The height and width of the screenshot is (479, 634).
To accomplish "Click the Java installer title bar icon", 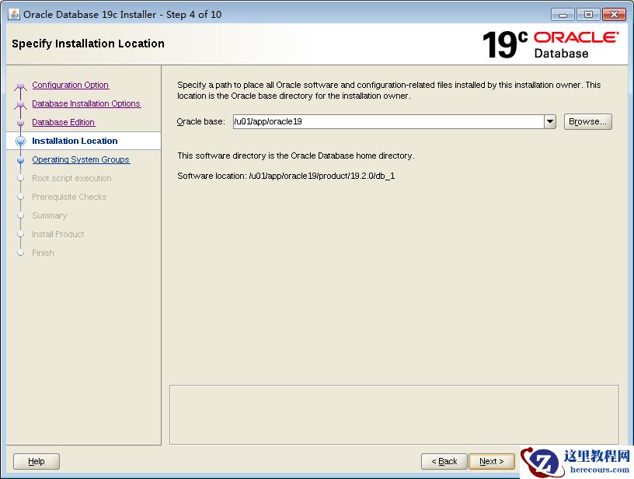I will [x=14, y=14].
